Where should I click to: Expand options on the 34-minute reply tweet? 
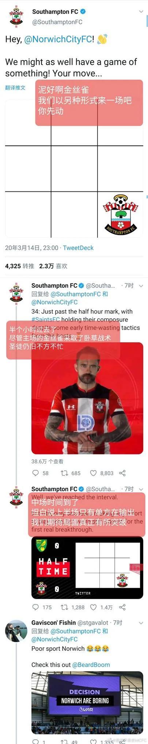click(141, 286)
